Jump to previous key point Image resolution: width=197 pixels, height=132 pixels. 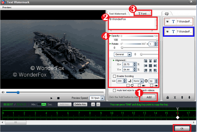93,104
